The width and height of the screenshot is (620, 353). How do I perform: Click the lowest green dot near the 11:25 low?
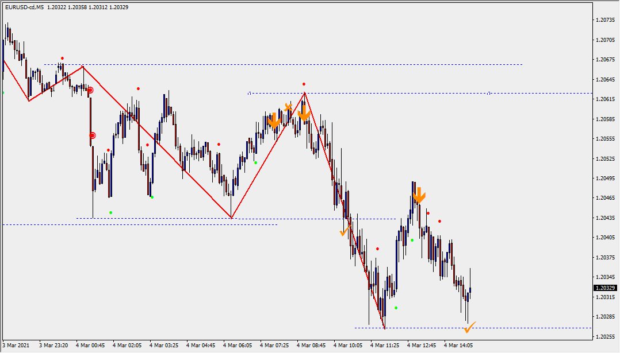pos(396,308)
